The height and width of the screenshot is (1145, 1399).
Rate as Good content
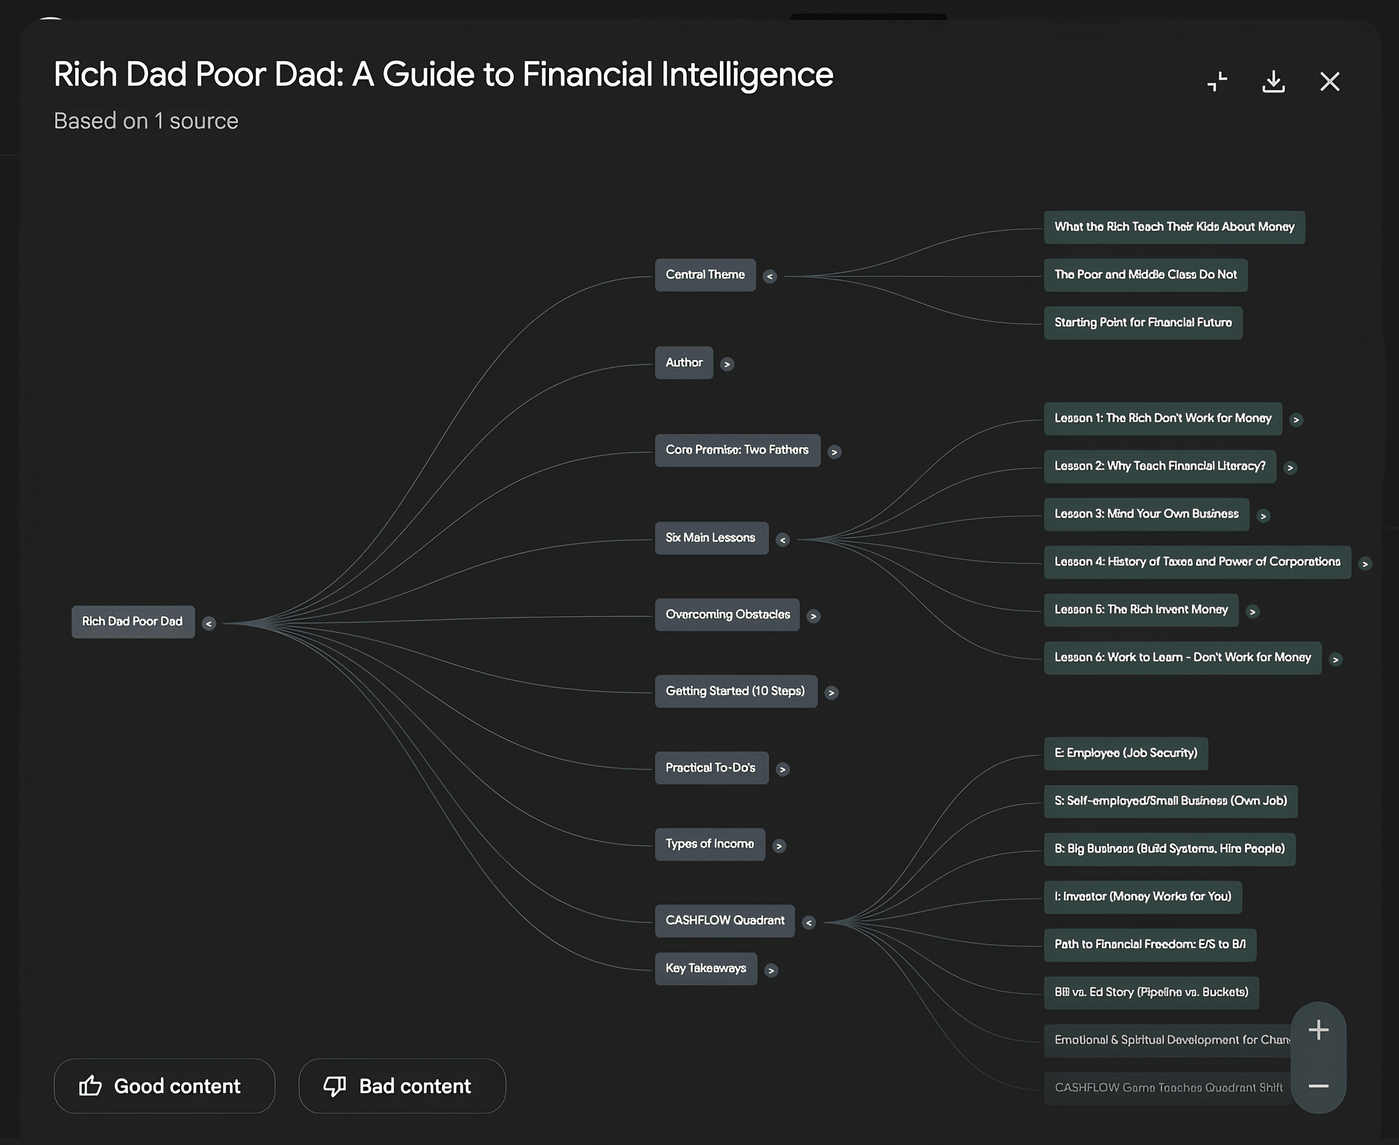tap(164, 1086)
